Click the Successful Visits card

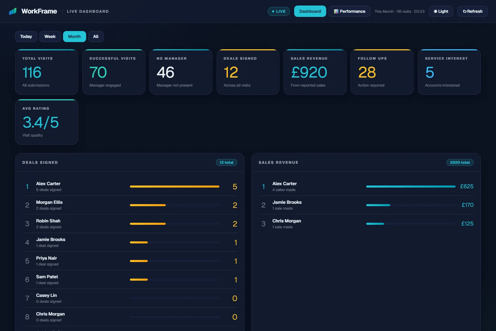pyautogui.click(x=114, y=72)
